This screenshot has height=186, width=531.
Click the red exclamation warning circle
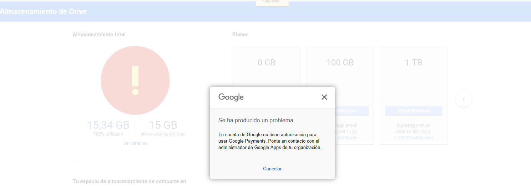(x=135, y=80)
